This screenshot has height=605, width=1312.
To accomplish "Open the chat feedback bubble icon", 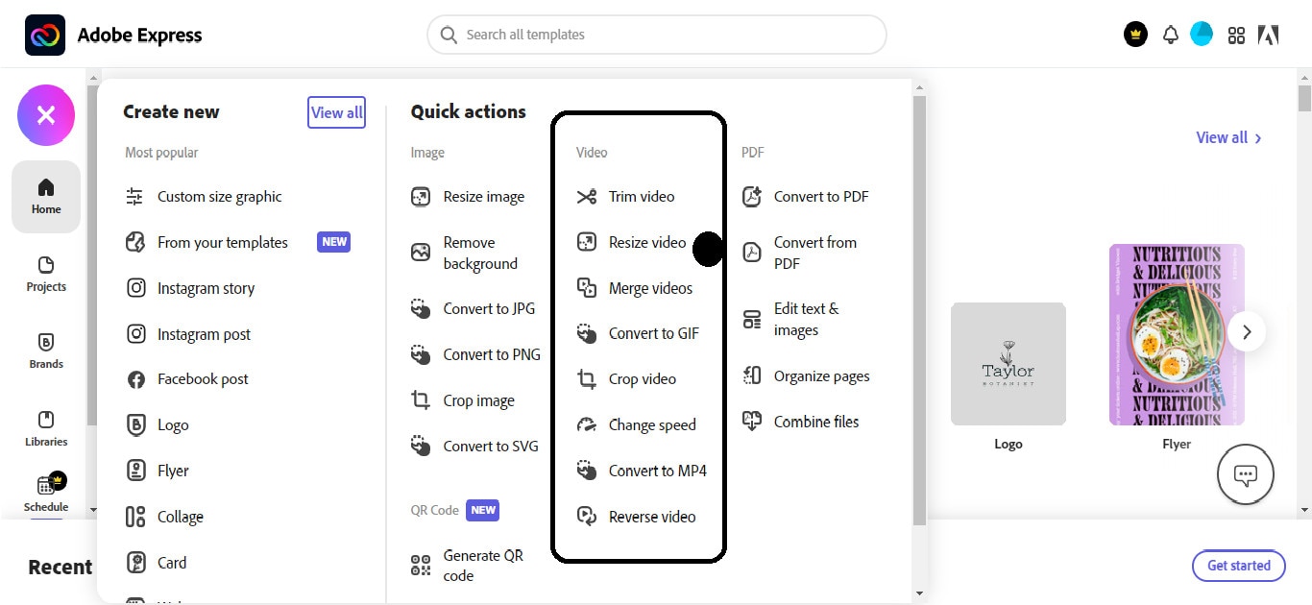I will 1245,473.
